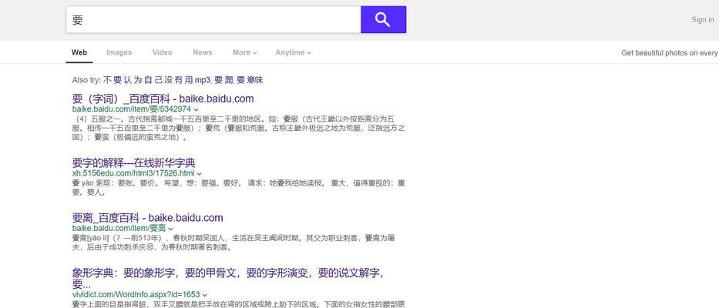Switch to the News tab
Viewport: 719px width, 308px height.
tap(202, 52)
